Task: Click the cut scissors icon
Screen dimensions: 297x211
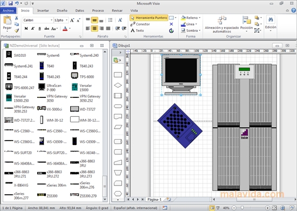Action: (x=17, y=18)
